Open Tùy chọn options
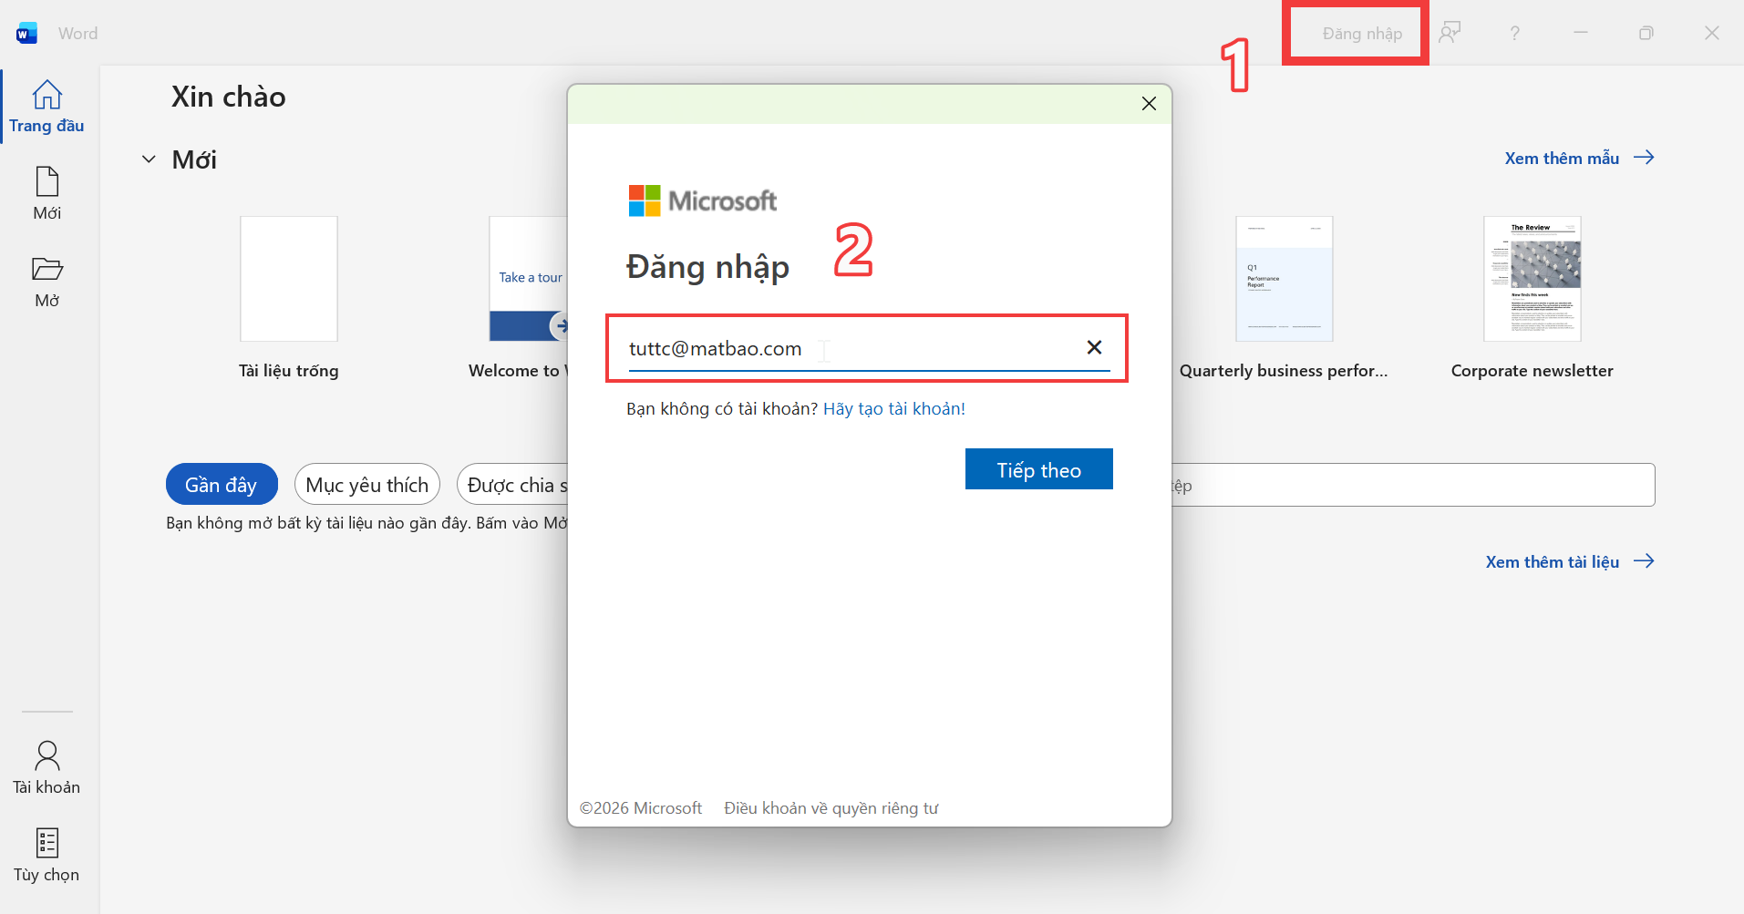Screen dimensions: 1744x914 tap(46, 855)
